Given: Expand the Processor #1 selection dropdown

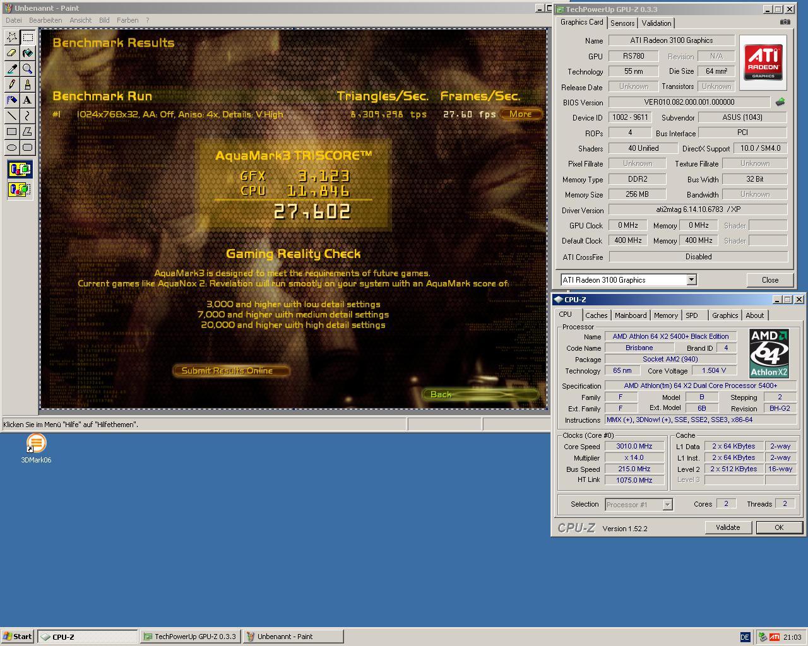Looking at the screenshot, I should coord(667,504).
